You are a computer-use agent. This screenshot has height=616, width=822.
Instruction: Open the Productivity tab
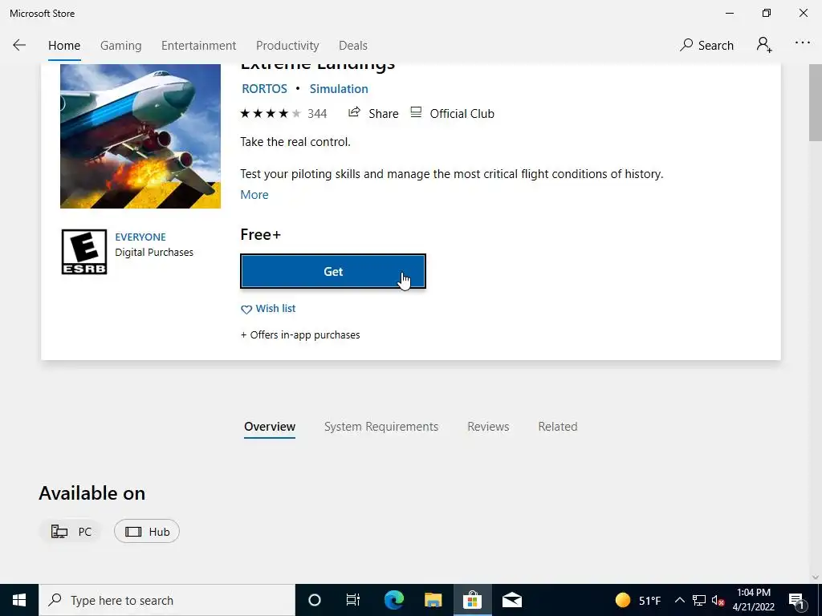(287, 46)
